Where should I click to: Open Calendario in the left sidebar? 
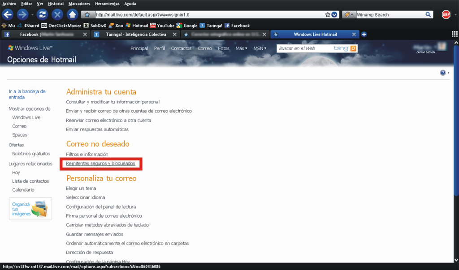(x=23, y=190)
